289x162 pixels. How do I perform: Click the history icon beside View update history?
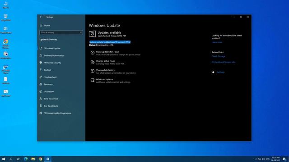[x=93, y=71]
